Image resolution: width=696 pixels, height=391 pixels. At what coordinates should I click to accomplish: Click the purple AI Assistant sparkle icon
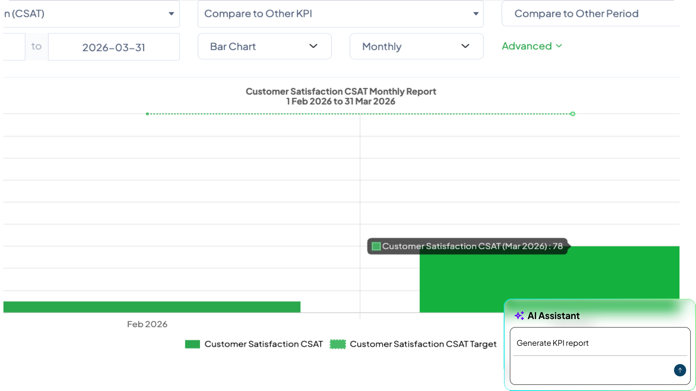click(520, 316)
